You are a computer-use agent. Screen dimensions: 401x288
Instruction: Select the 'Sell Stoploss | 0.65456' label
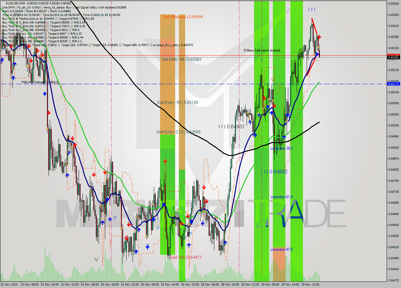(183, 17)
